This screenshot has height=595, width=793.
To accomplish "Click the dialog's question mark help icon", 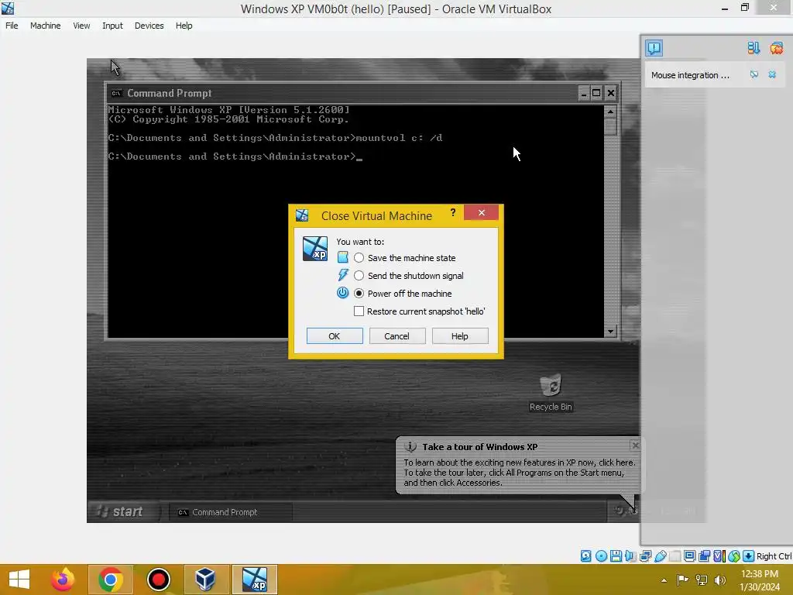I will click(452, 212).
